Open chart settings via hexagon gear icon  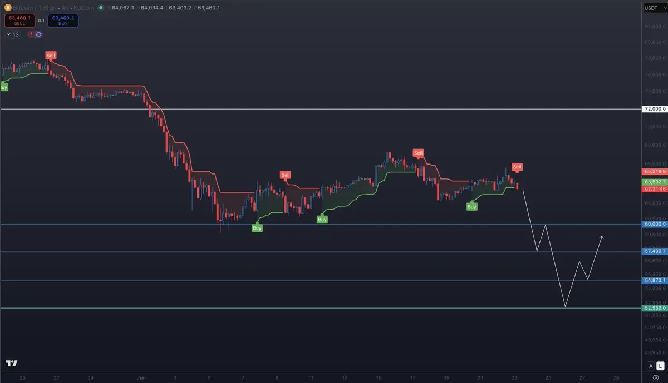[655, 377]
